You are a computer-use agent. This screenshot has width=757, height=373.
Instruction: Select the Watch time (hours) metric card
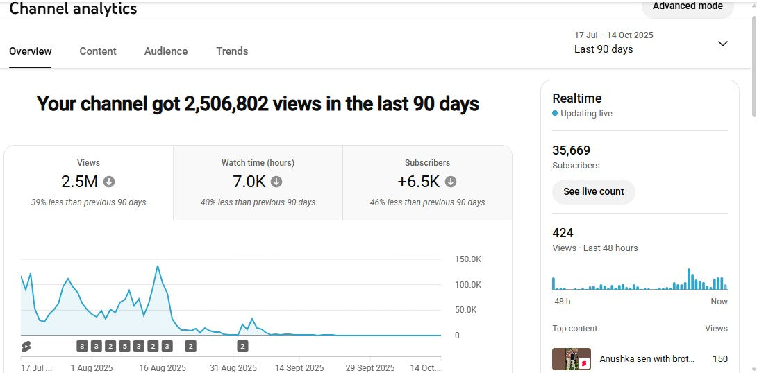[258, 183]
